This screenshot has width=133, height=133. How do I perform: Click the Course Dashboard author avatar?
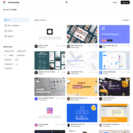pyautogui.click(x=101, y=73)
